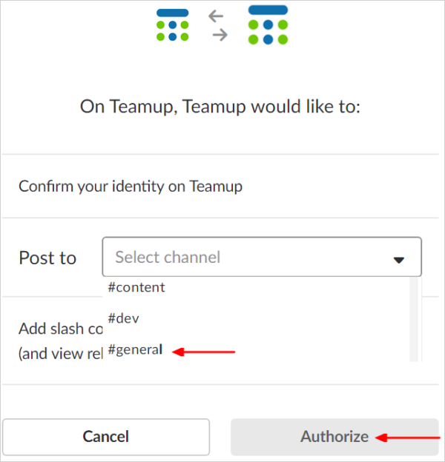The width and height of the screenshot is (445, 462).
Task: Authorize Teamup access
Action: coord(334,437)
